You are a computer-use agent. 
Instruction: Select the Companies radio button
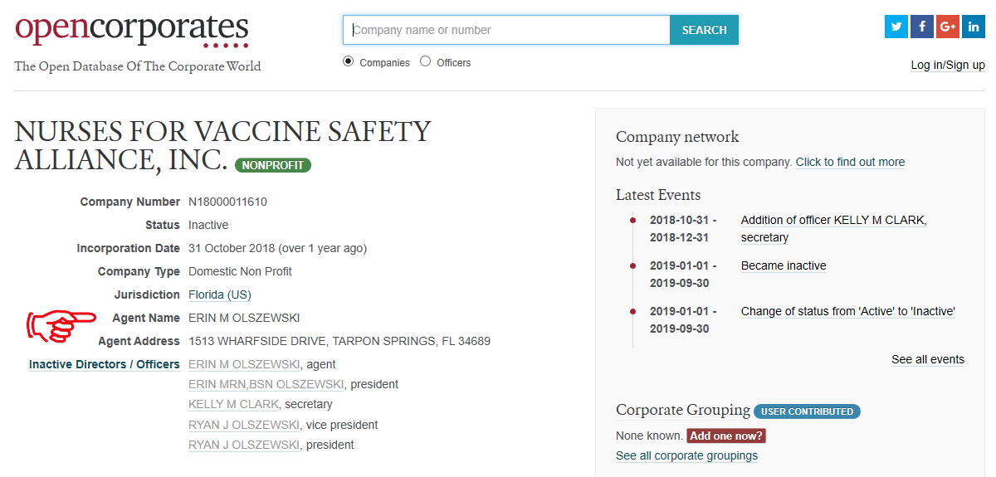(x=349, y=61)
